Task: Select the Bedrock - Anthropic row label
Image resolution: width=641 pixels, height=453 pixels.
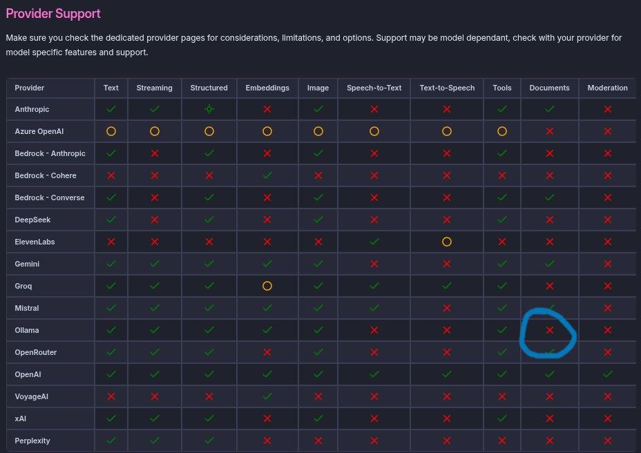Action: [50, 153]
